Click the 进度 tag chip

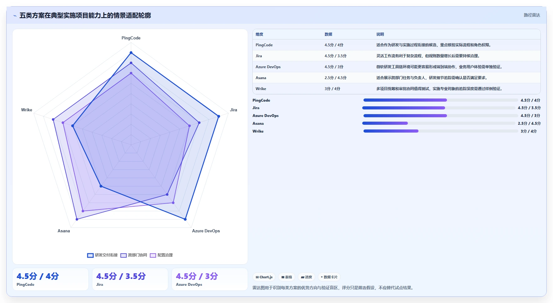(x=307, y=277)
